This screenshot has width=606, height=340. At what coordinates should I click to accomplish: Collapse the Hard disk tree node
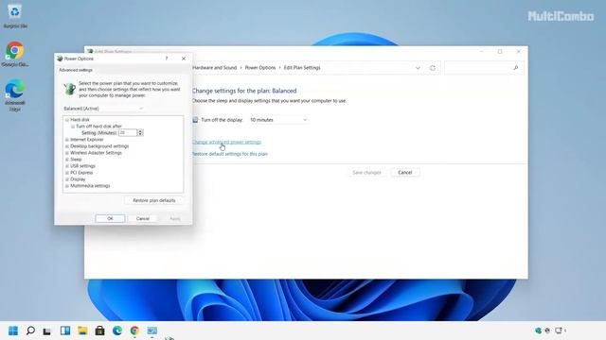[x=67, y=120]
